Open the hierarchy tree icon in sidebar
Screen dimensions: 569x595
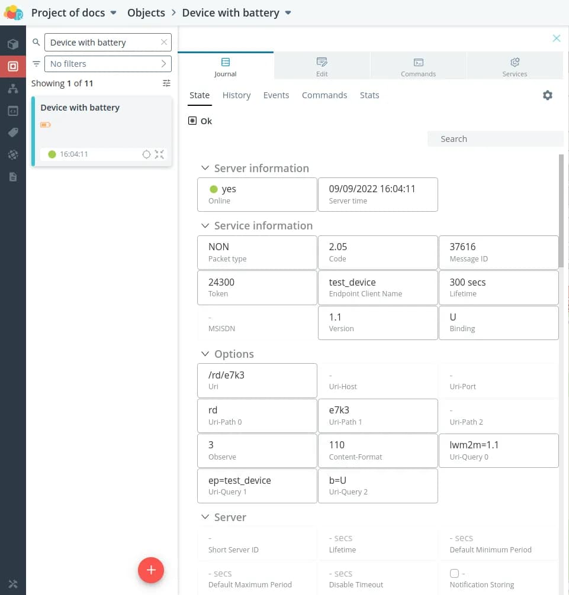[13, 89]
